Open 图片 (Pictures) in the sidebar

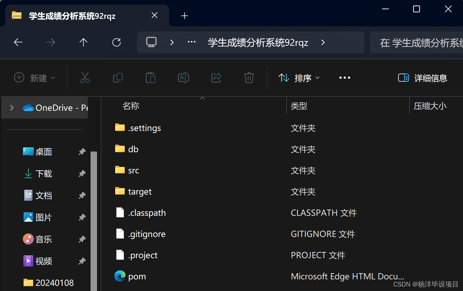tap(37, 217)
